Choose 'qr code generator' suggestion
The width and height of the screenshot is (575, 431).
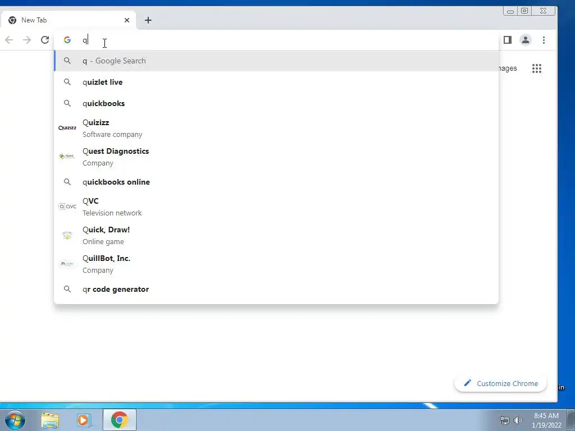(x=276, y=289)
